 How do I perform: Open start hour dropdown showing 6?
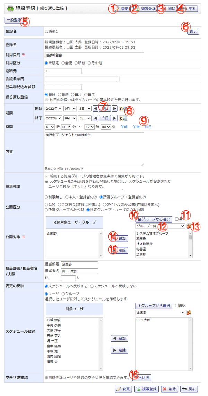pos(50,127)
